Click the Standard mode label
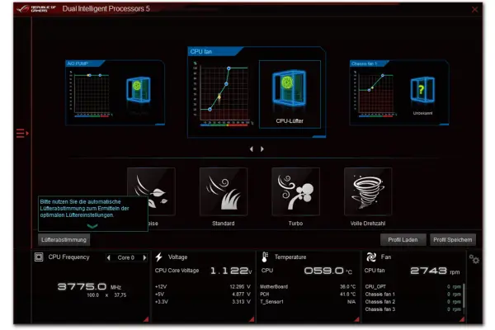 pyautogui.click(x=224, y=224)
